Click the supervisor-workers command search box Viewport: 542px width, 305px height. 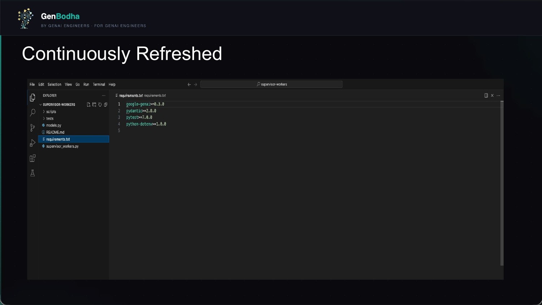click(271, 84)
